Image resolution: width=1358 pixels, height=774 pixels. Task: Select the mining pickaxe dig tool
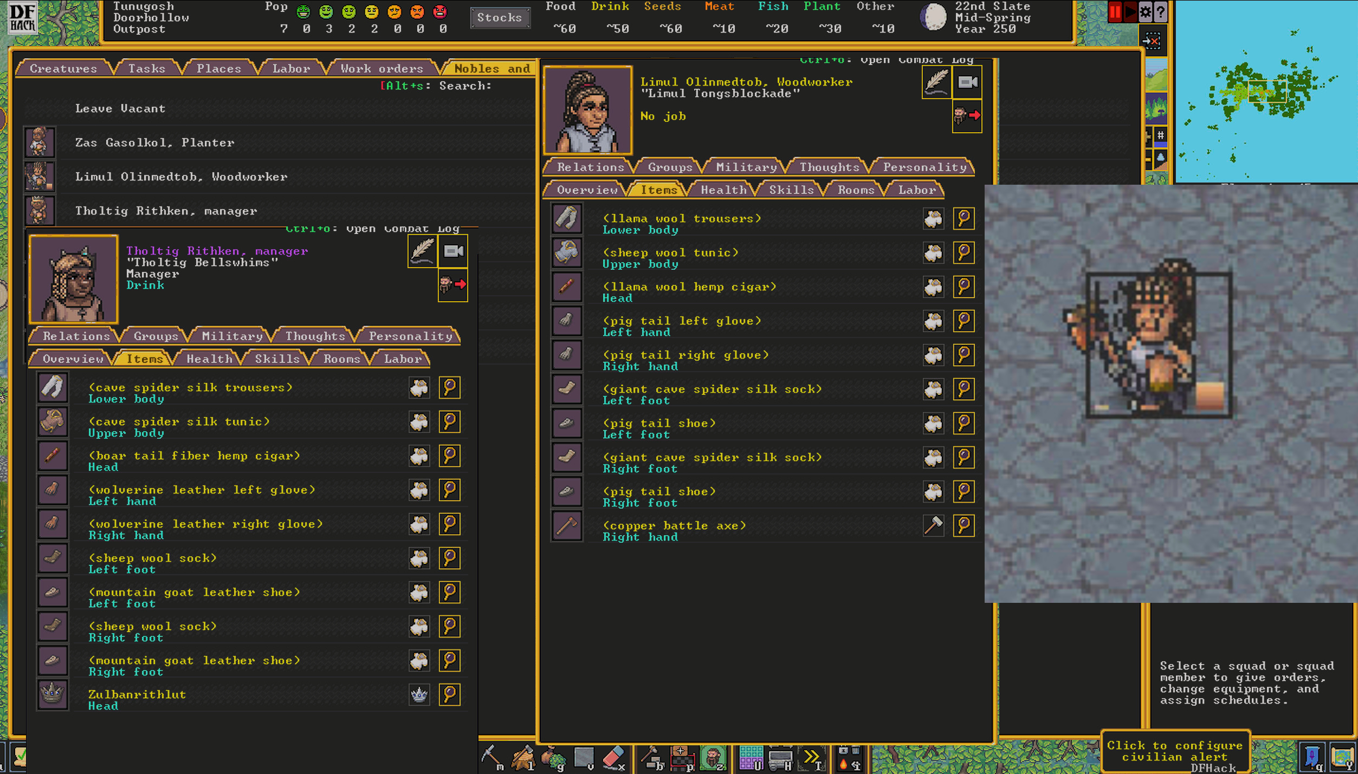click(x=492, y=757)
